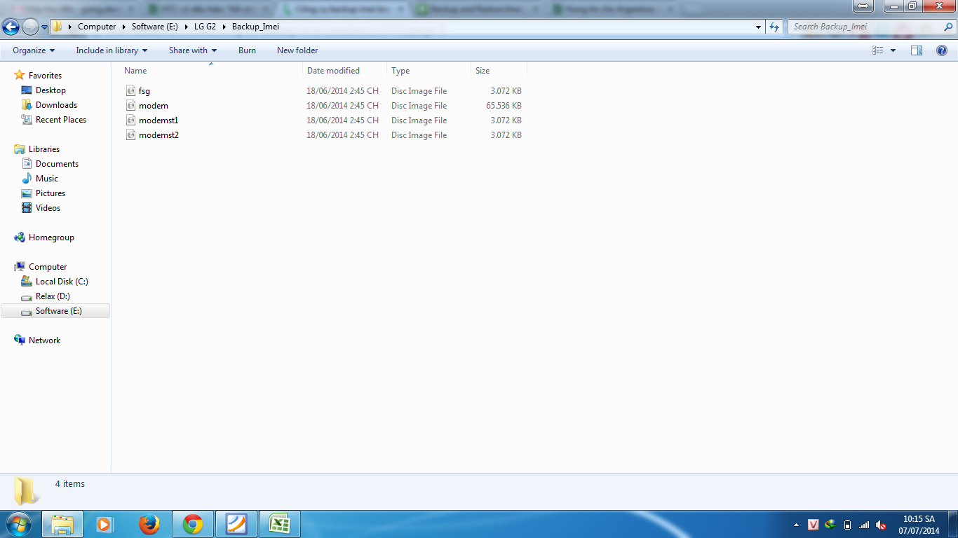
Task: Select Computer in the navigation pane
Action: pyautogui.click(x=48, y=267)
